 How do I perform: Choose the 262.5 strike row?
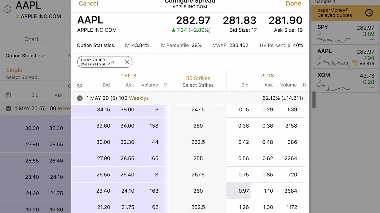(x=198, y=207)
